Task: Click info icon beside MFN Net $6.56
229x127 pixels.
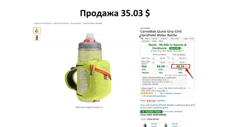Action: tap(167, 66)
